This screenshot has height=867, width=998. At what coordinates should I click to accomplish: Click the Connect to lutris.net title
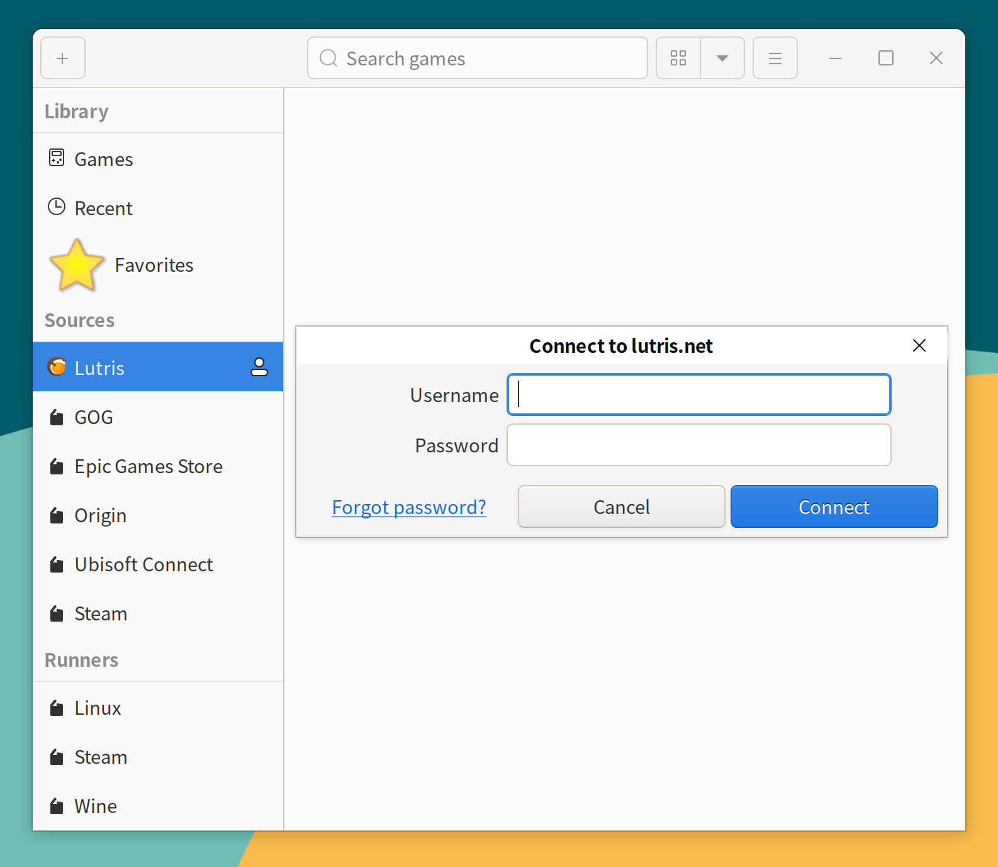[621, 345]
